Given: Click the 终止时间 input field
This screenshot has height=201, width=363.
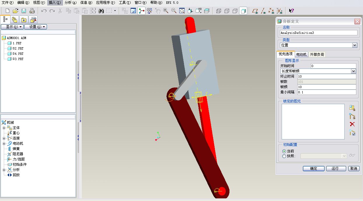Looking at the screenshot, I should (327, 76).
